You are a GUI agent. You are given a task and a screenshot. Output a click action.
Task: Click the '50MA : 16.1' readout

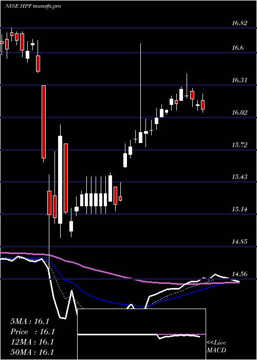pyautogui.click(x=32, y=352)
